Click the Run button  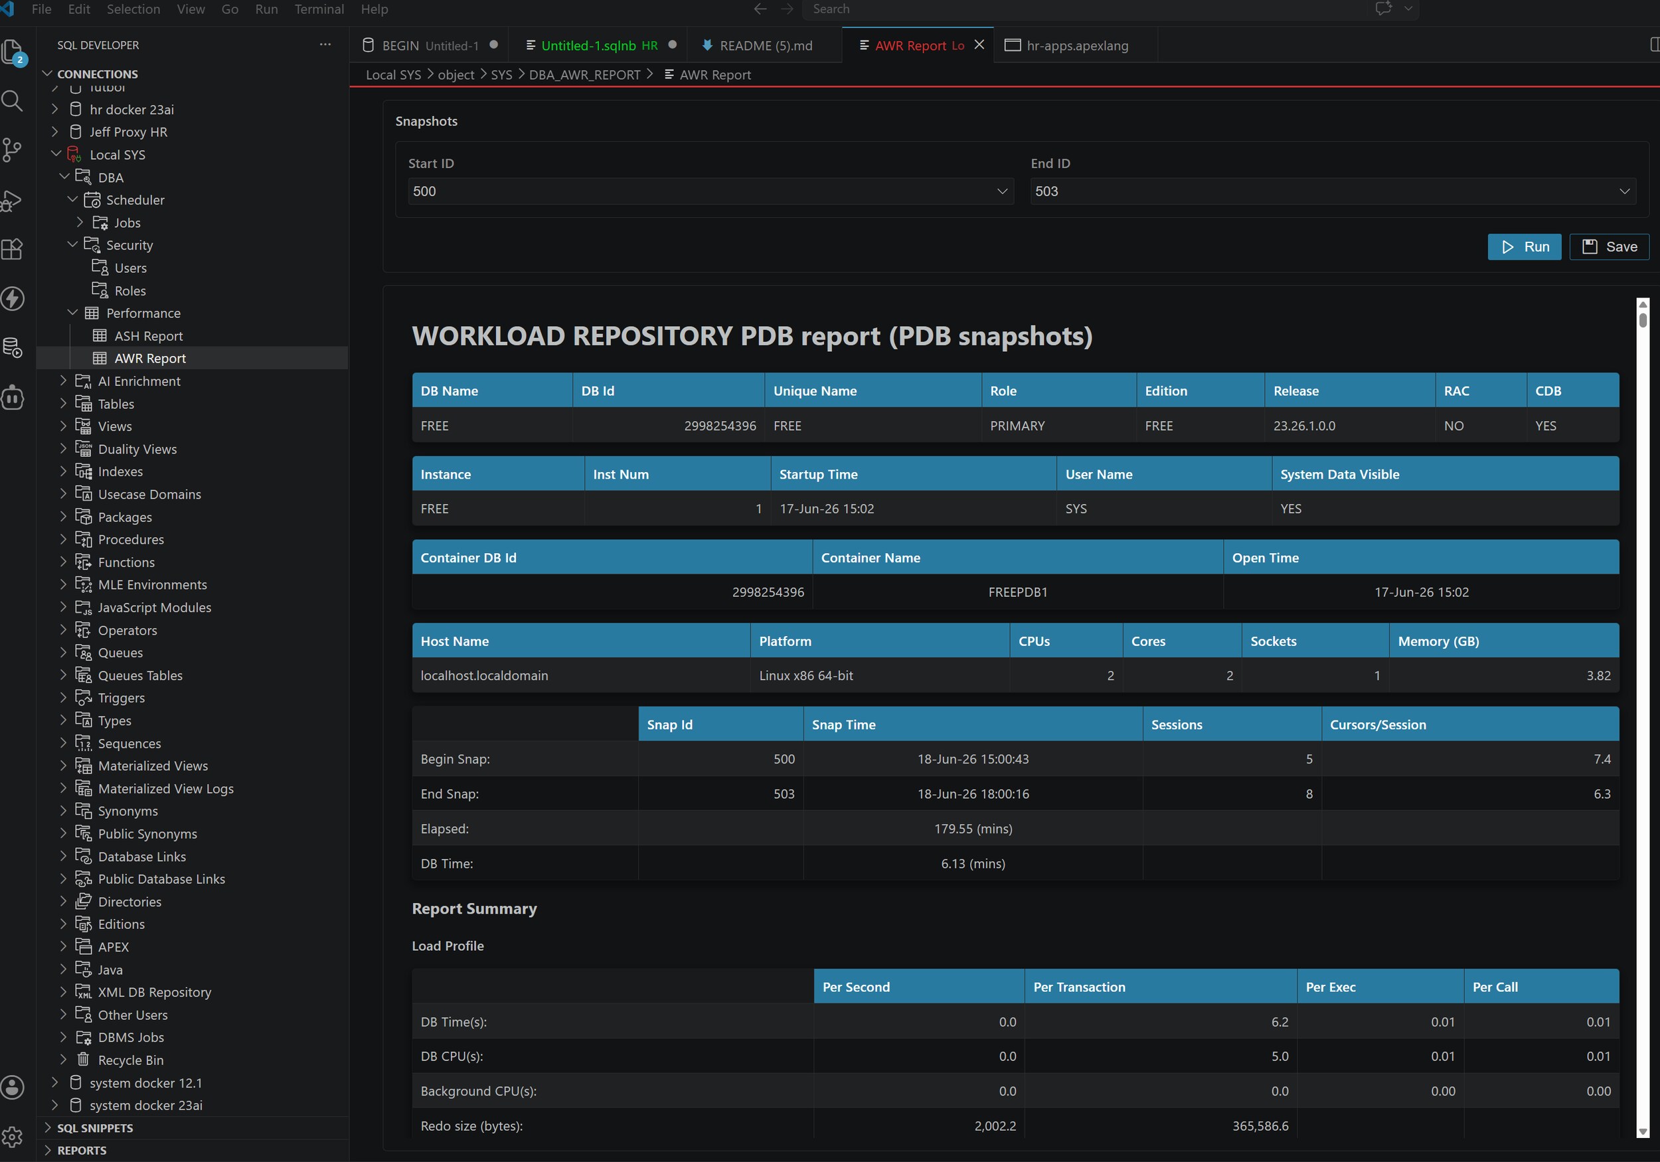coord(1524,246)
